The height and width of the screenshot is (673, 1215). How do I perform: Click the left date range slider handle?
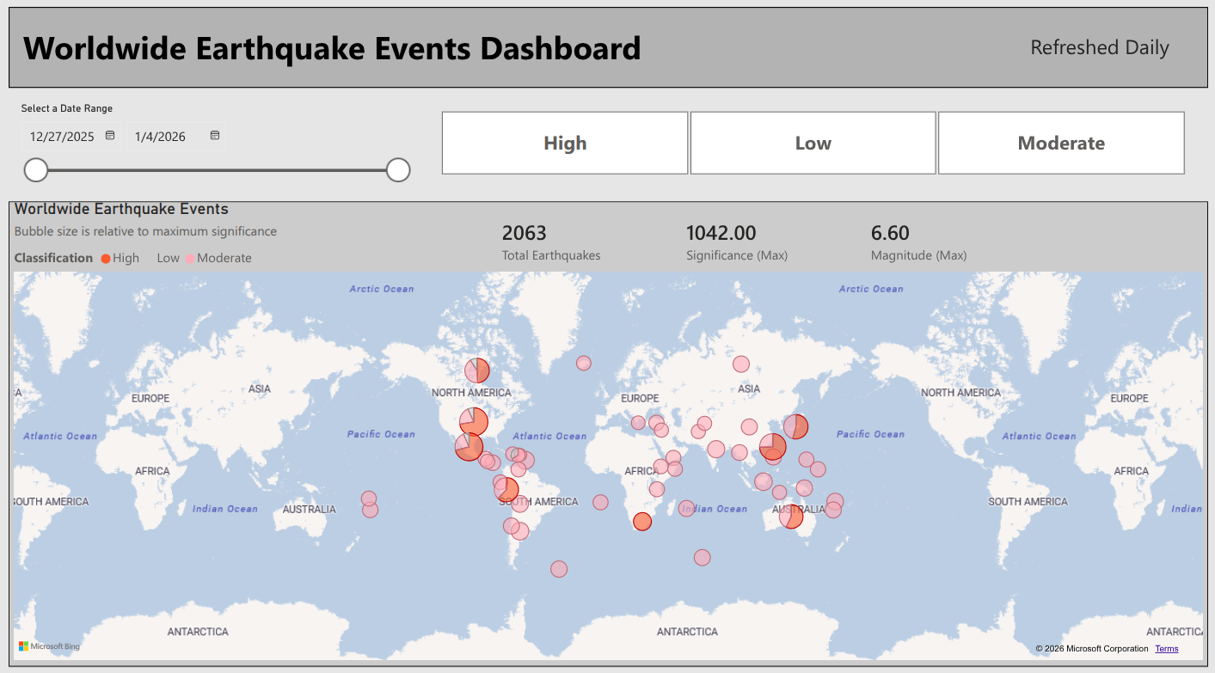point(36,170)
